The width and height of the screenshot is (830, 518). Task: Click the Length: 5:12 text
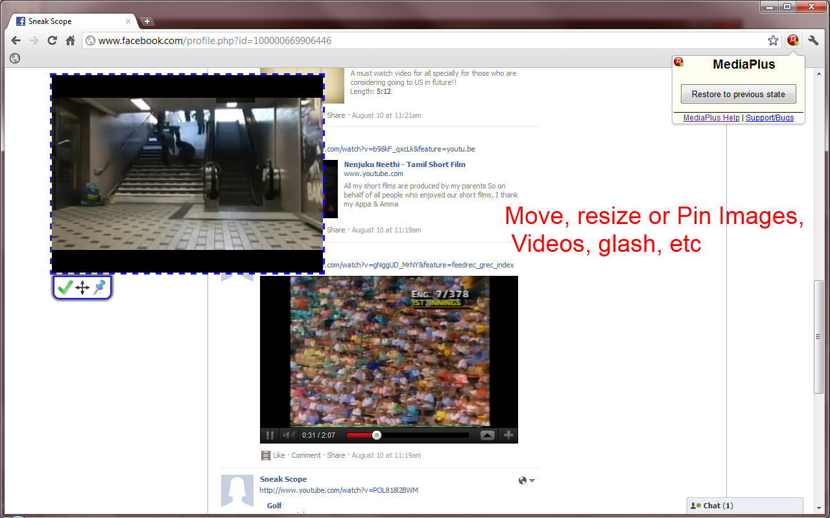click(371, 91)
